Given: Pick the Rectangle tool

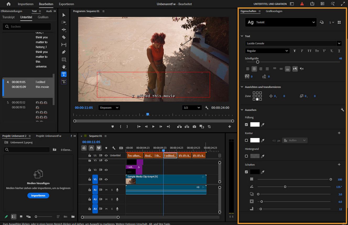Looking at the screenshot, I should tap(63, 60).
